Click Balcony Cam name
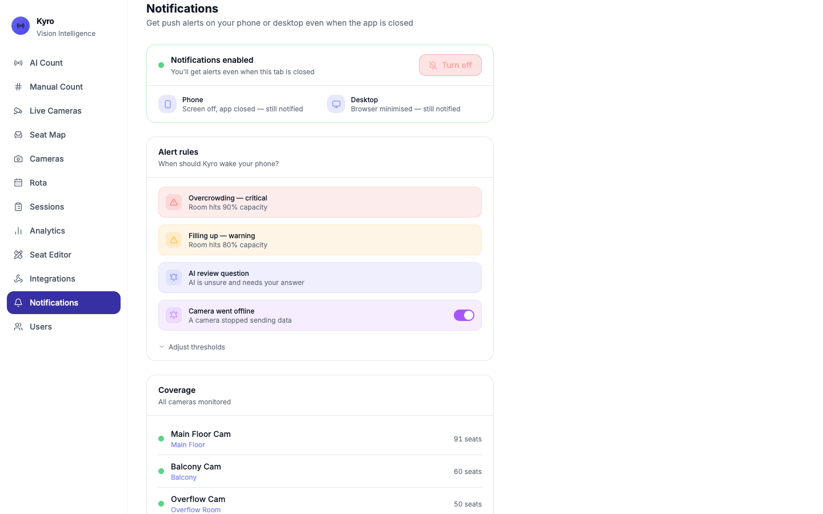Image resolution: width=823 pixels, height=514 pixels. (x=196, y=467)
